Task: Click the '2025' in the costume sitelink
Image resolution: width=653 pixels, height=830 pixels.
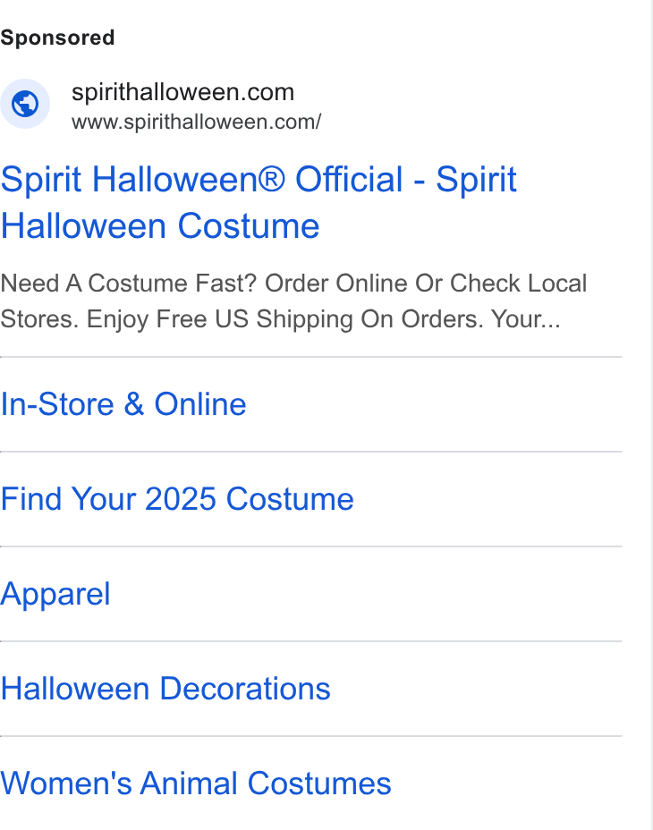Action: coord(180,499)
